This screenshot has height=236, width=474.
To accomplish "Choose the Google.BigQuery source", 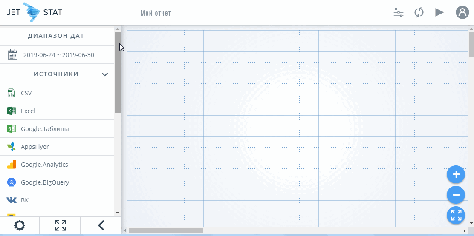I will 45,182.
